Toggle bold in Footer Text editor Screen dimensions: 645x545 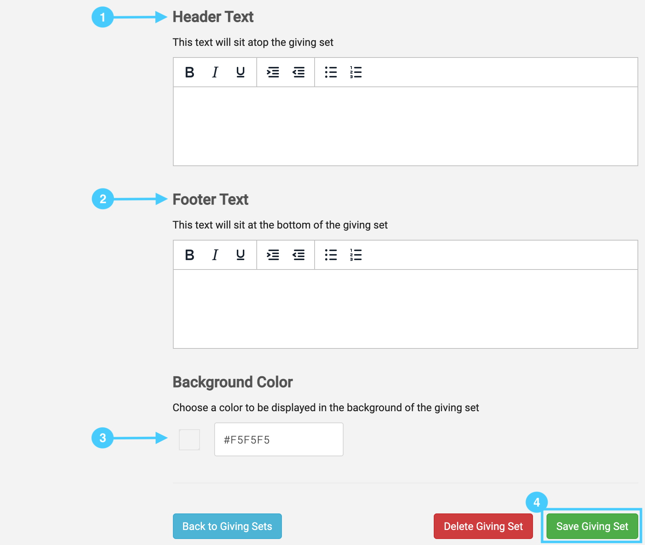(x=190, y=255)
